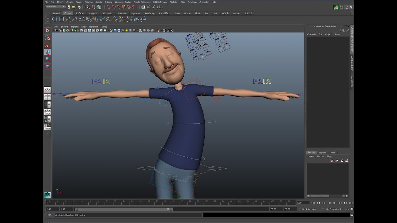Click frame 15 on the time slider
This screenshot has height=223, width=397.
click(165, 203)
